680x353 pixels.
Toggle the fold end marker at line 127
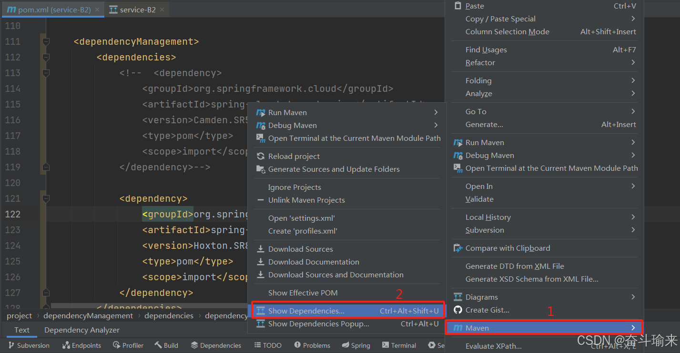coord(46,293)
